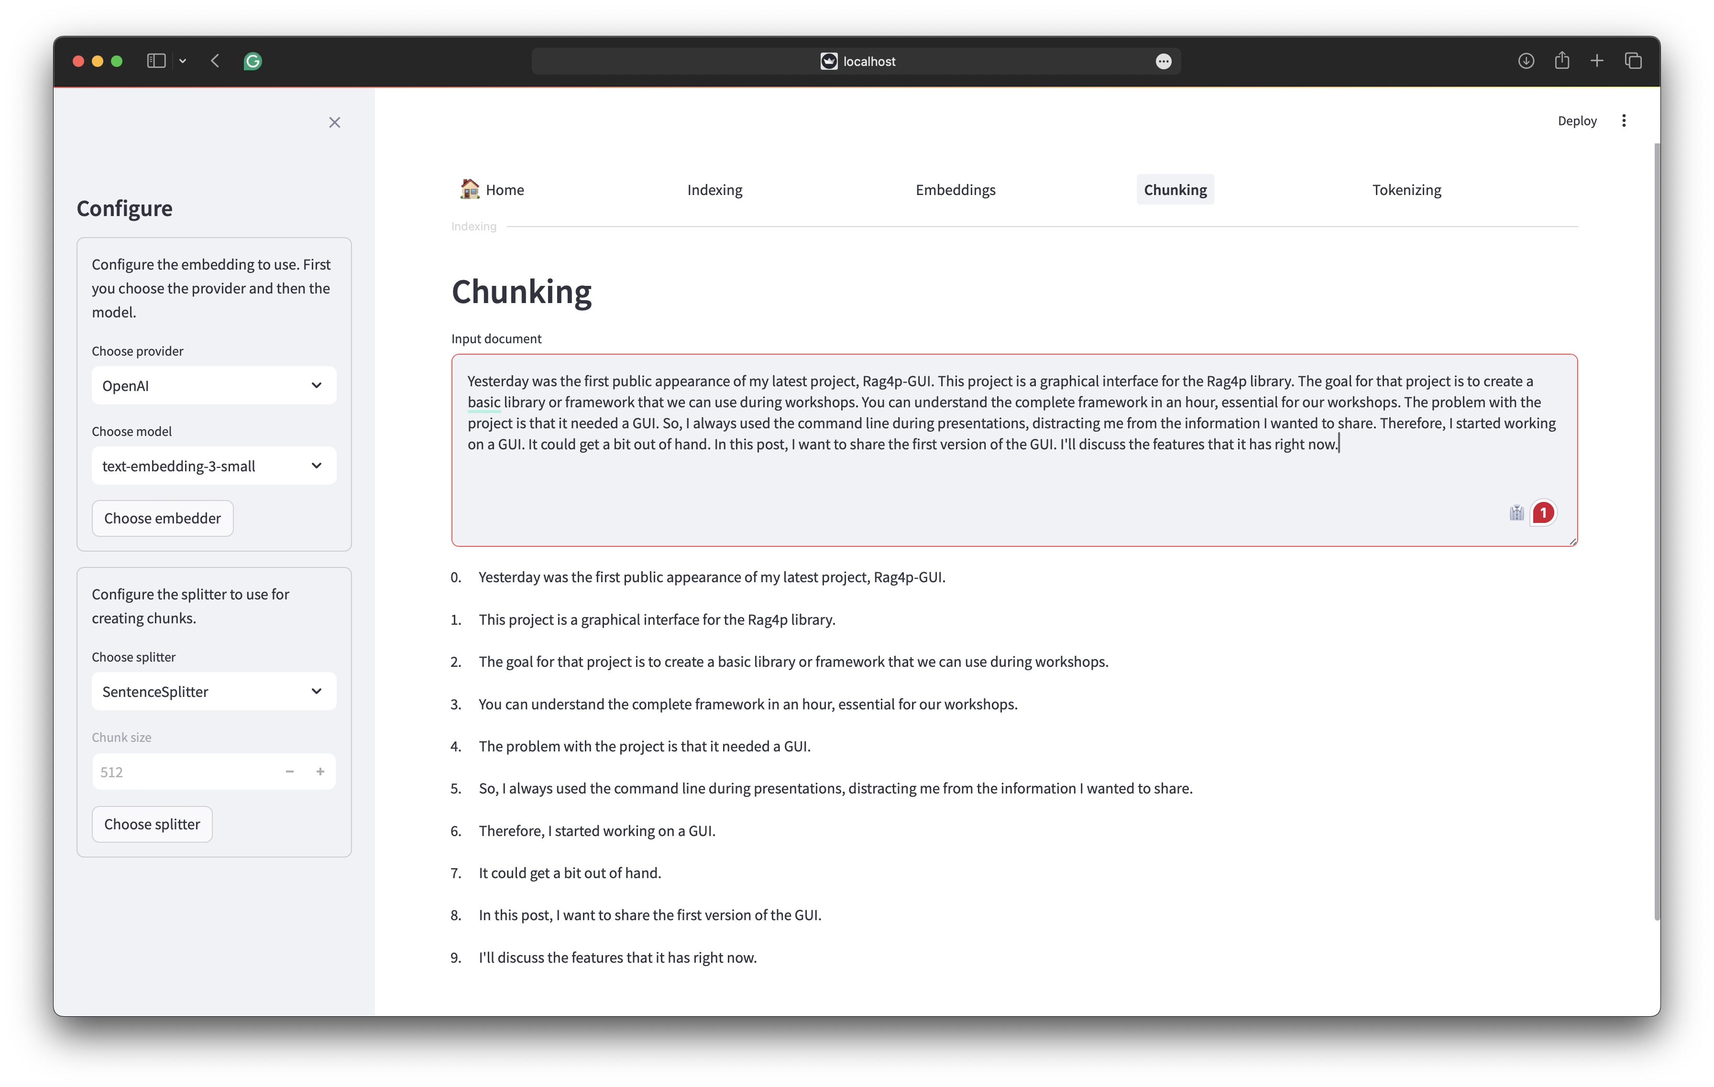The height and width of the screenshot is (1087, 1714).
Task: Switch to the Home tab
Action: pos(492,189)
